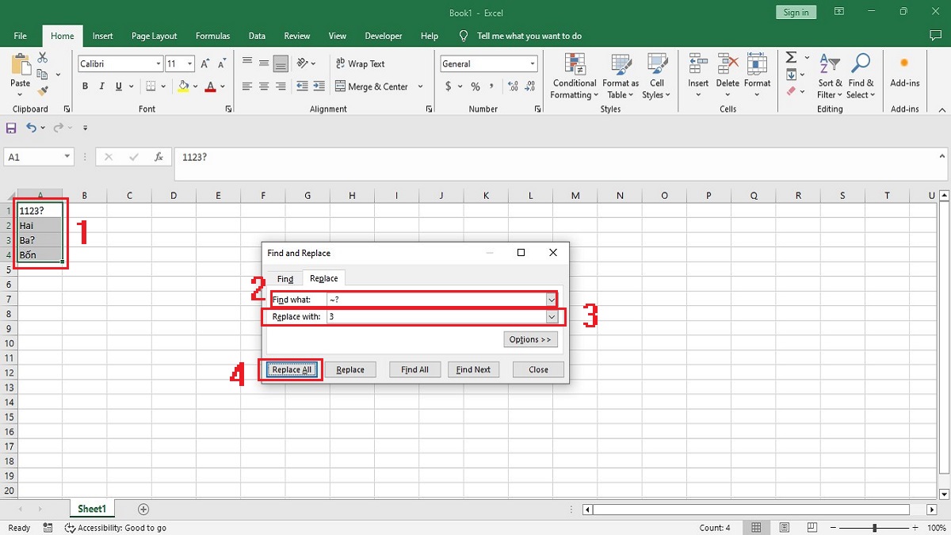Open Sort & Filter menu
This screenshot has height=535, width=951.
[831, 76]
